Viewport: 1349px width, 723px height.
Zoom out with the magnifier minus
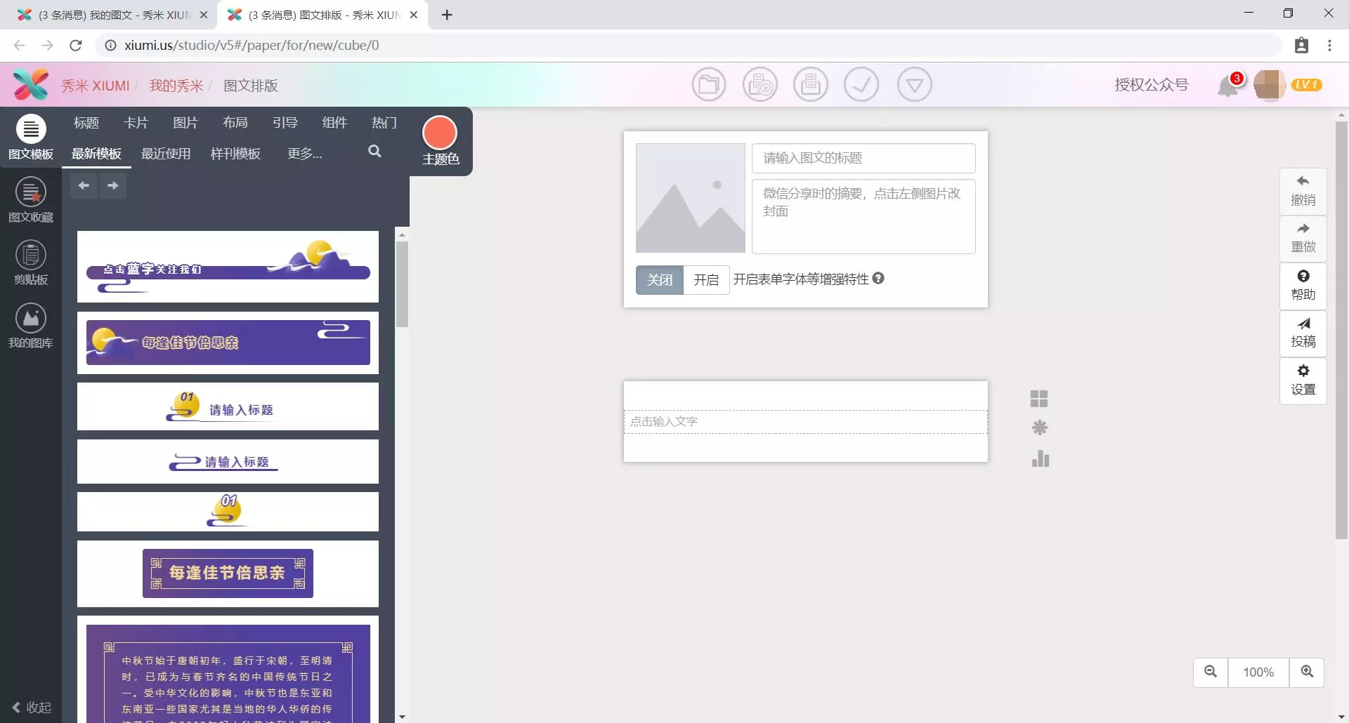click(x=1211, y=672)
